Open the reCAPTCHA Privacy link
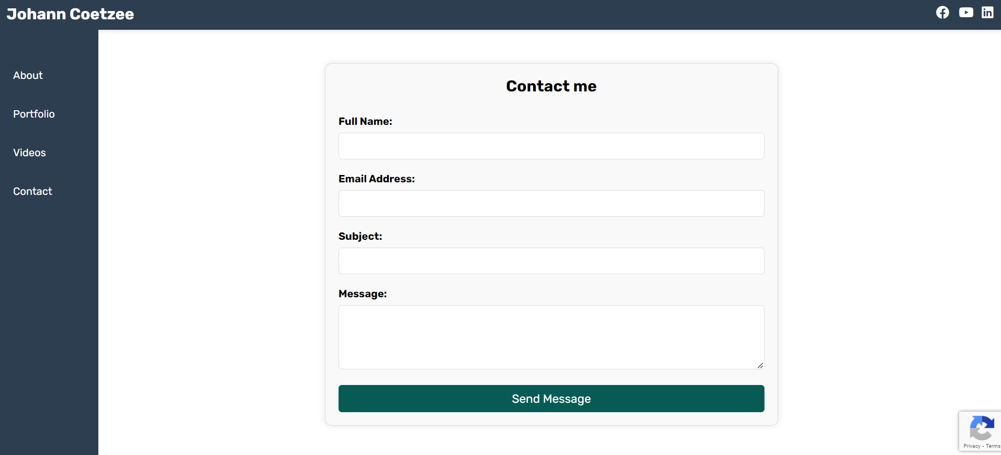The height and width of the screenshot is (455, 1001). click(x=972, y=446)
